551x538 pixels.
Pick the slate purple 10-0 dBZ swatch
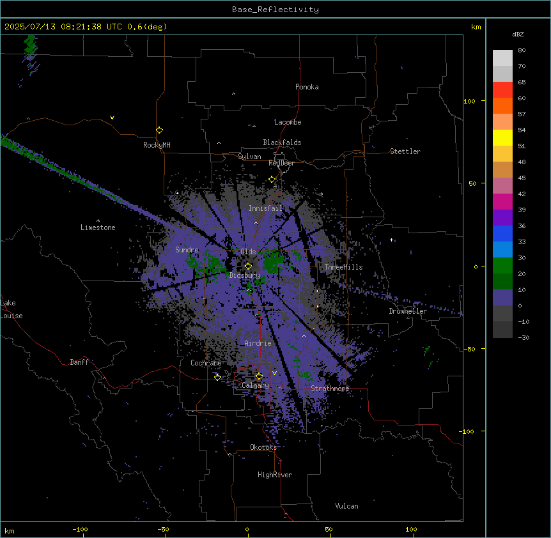[x=502, y=298]
